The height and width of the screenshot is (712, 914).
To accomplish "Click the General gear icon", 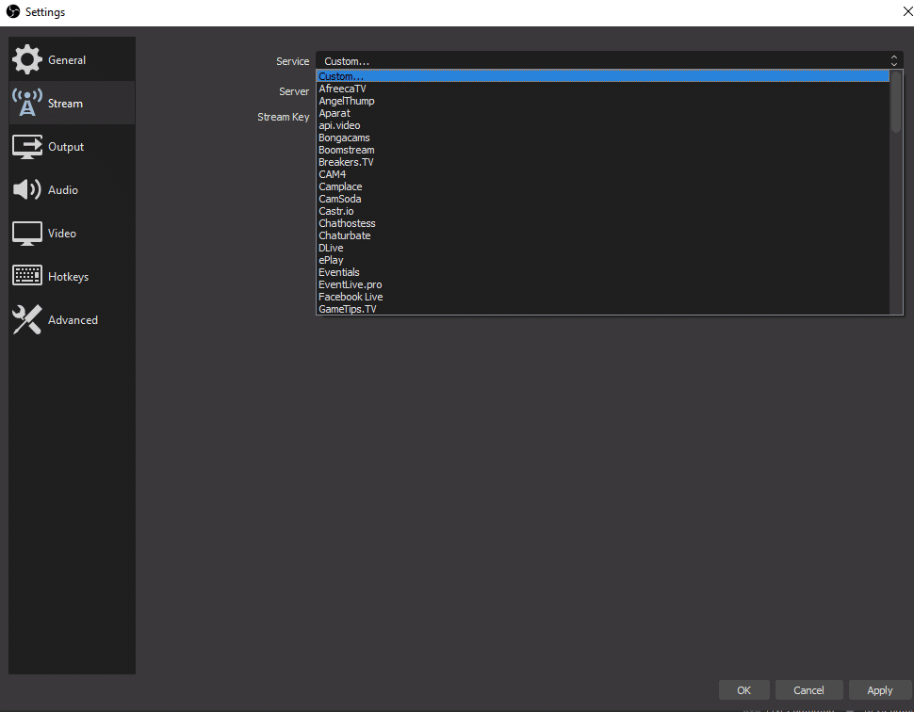I will [27, 59].
